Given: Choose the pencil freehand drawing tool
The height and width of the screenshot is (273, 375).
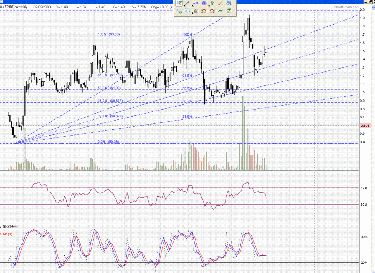Looking at the screenshot, I should click(220, 3).
